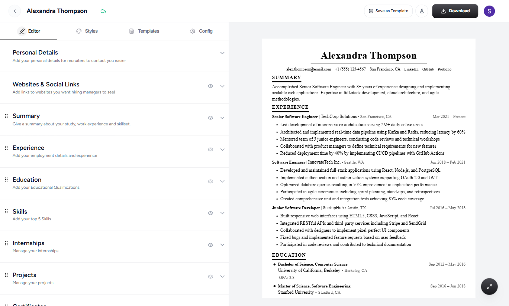This screenshot has width=509, height=306.
Task: Click the palette icon on the Styles tab
Action: (x=78, y=31)
